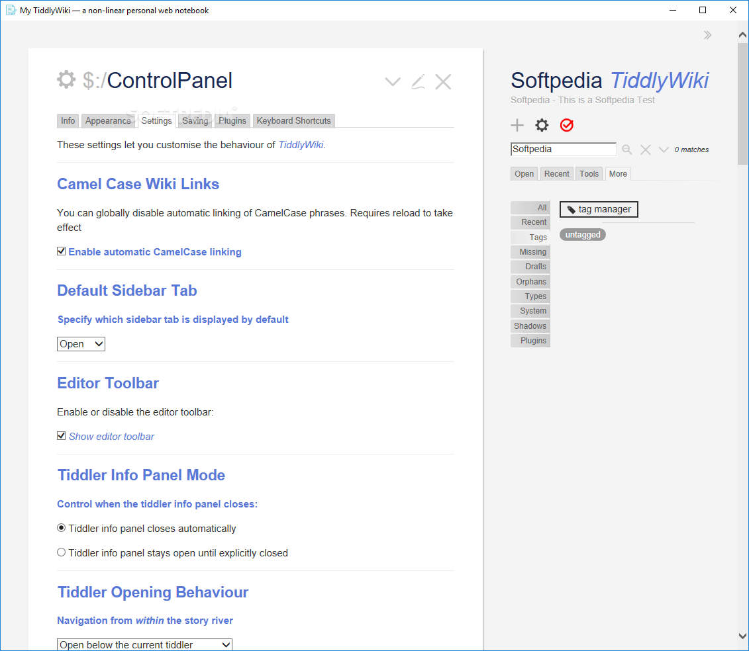This screenshot has width=749, height=651.
Task: Select the All vertical tab
Action: 530,208
